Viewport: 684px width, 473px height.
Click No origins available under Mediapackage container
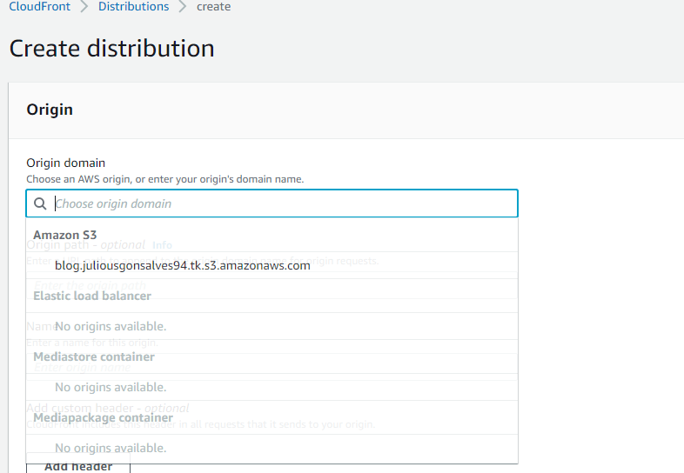[111, 448]
